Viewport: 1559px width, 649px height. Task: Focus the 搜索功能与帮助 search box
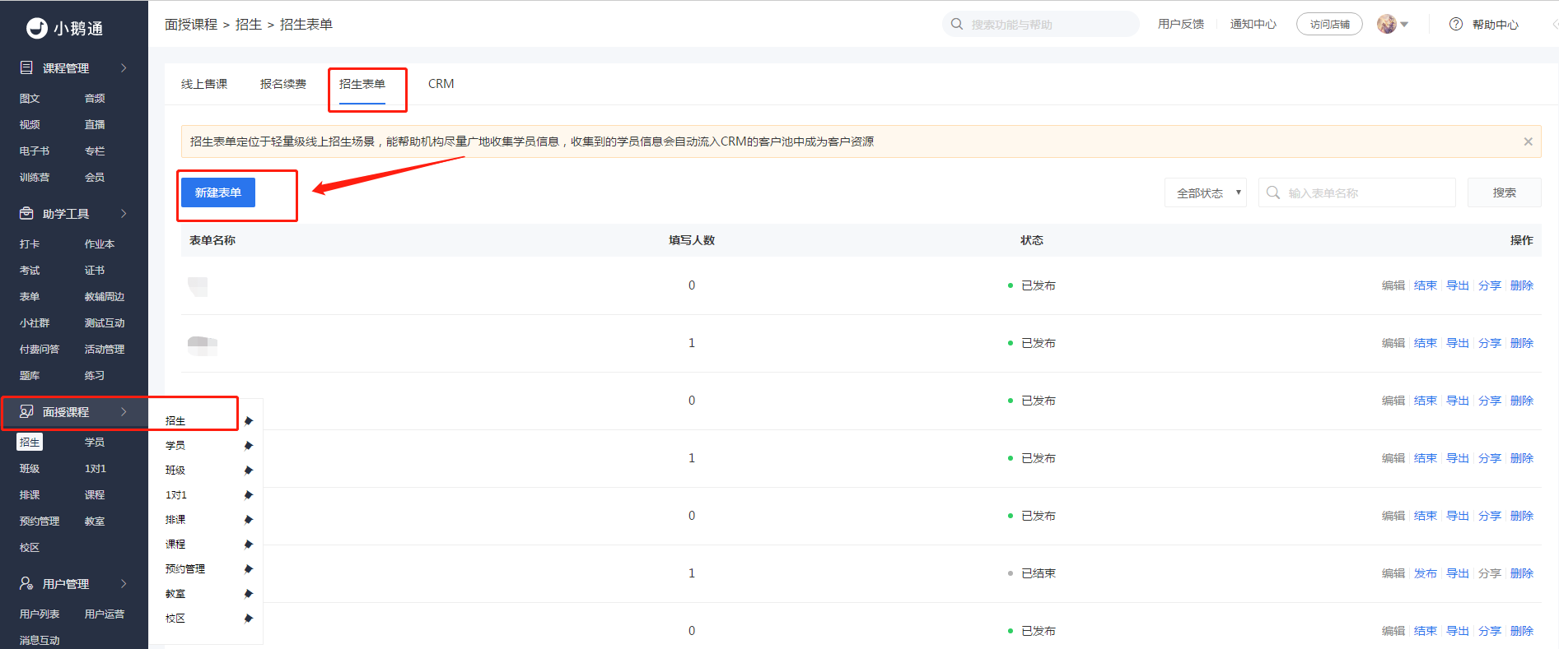pyautogui.click(x=1041, y=24)
